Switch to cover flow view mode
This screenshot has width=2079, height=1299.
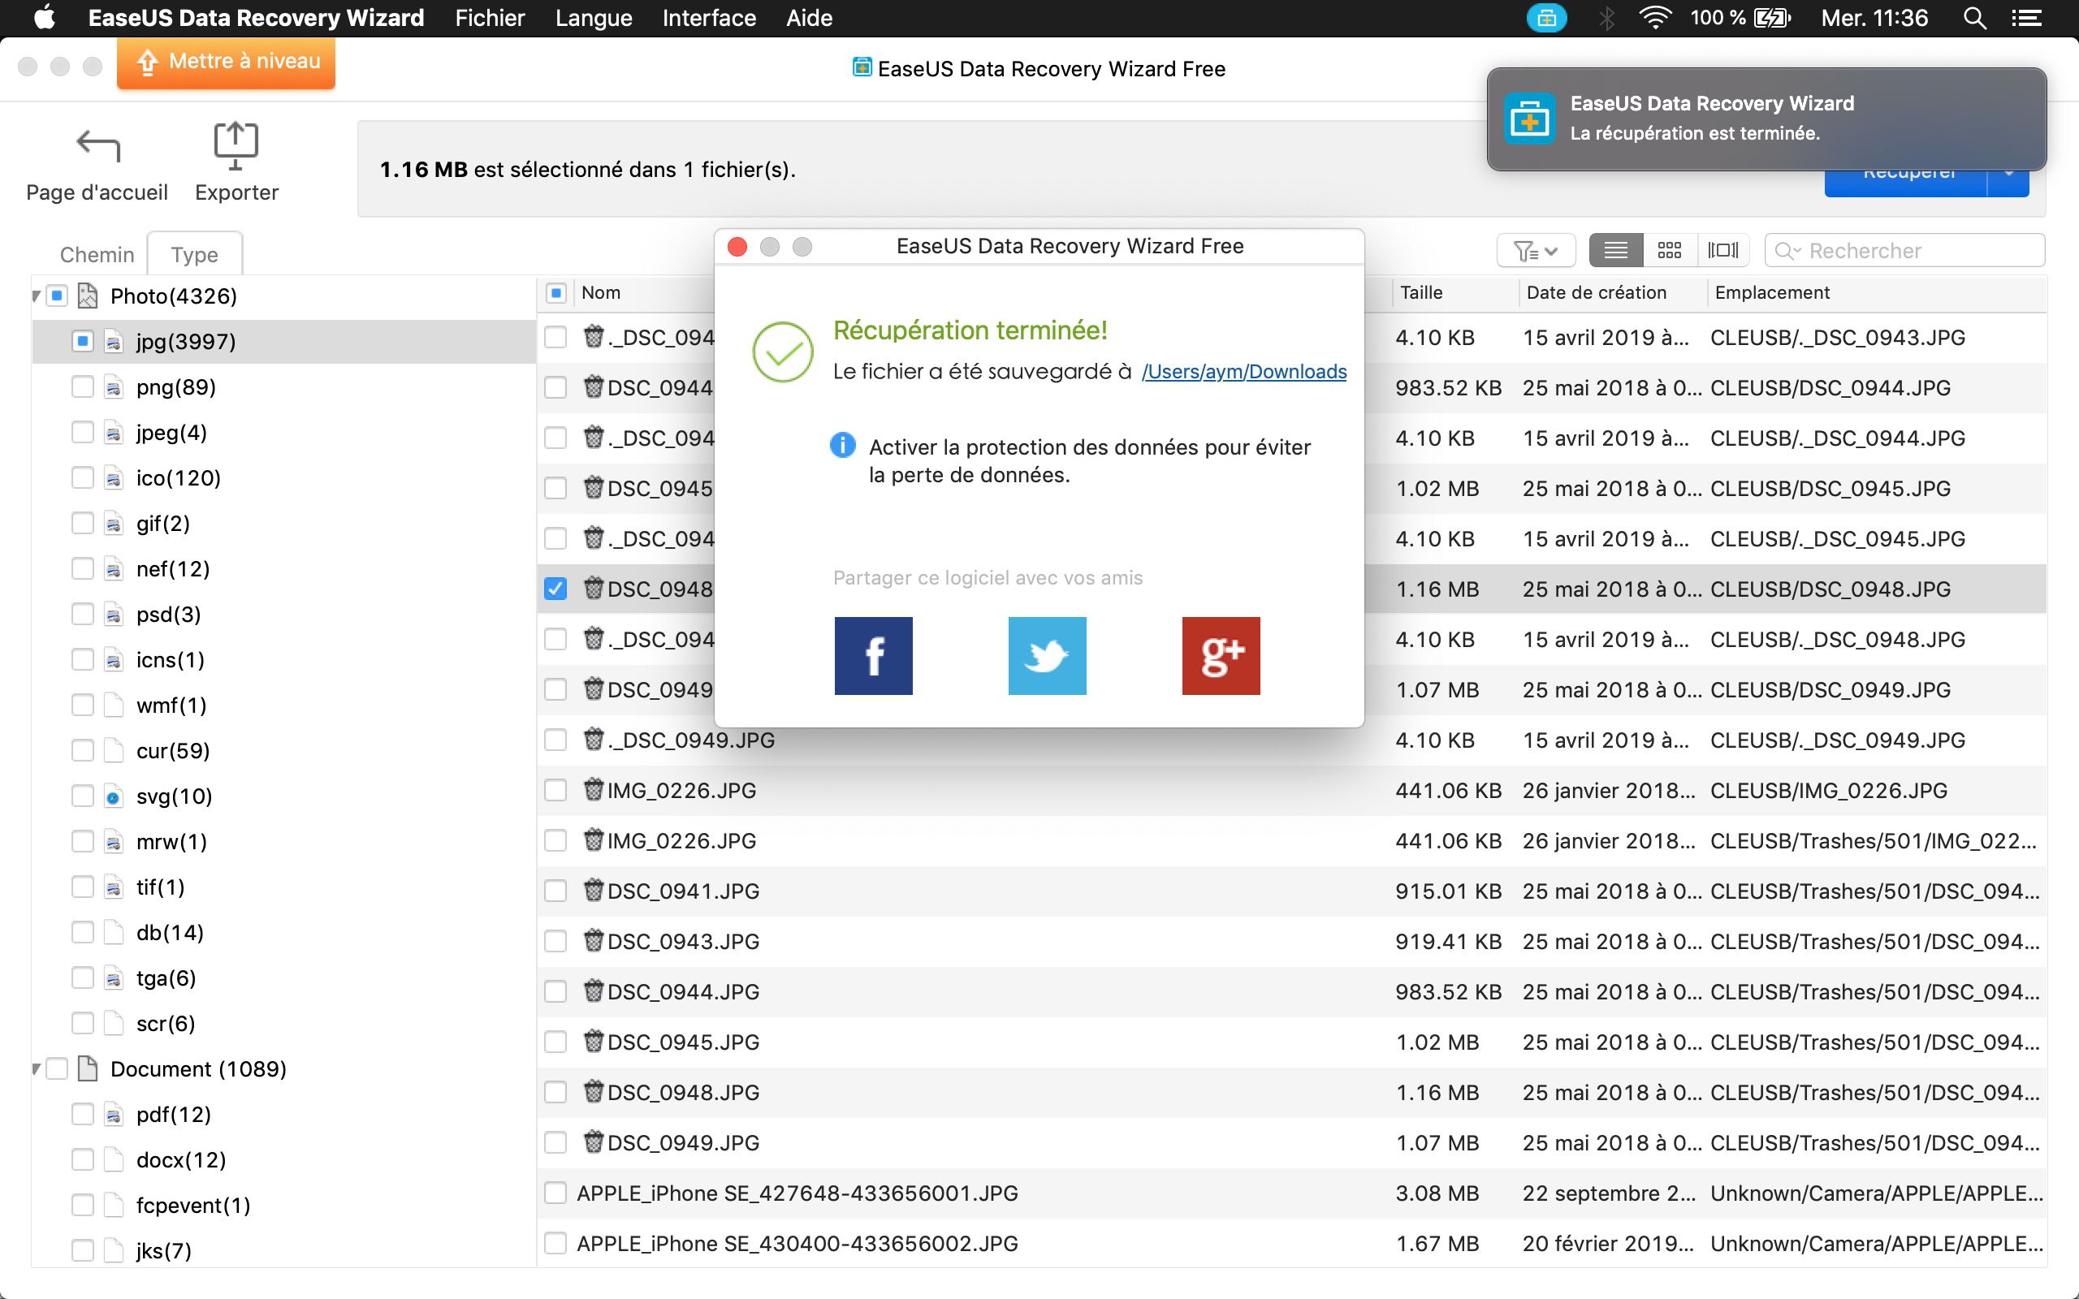[1722, 250]
